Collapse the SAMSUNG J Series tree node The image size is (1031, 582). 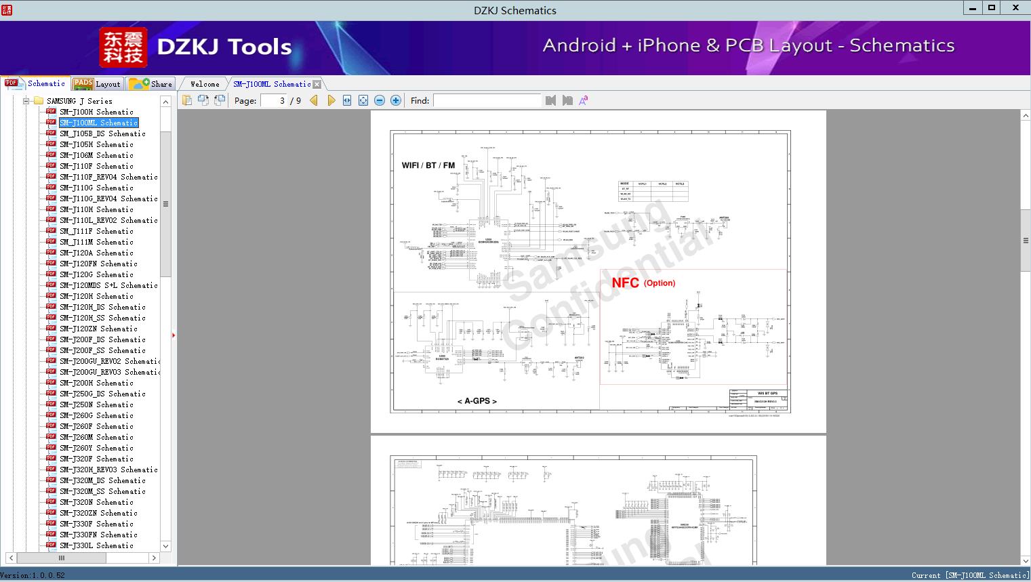26,101
